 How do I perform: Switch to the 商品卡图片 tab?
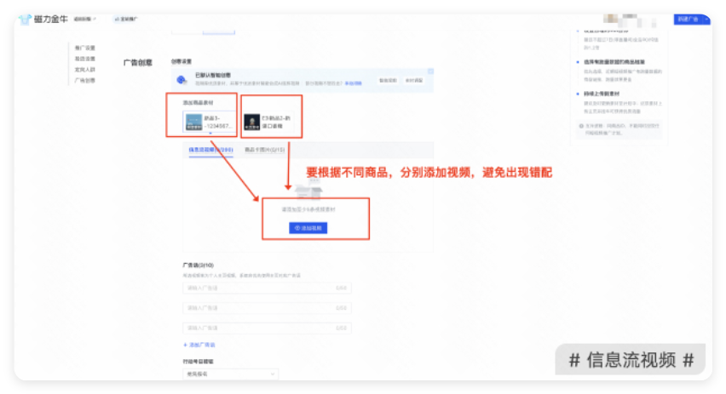coord(264,150)
